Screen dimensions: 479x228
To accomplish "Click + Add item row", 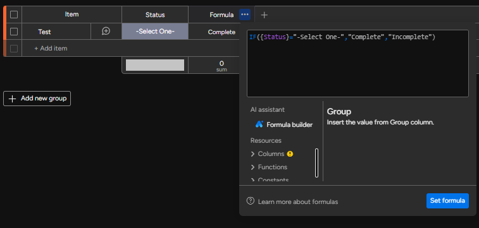I will pyautogui.click(x=51, y=49).
